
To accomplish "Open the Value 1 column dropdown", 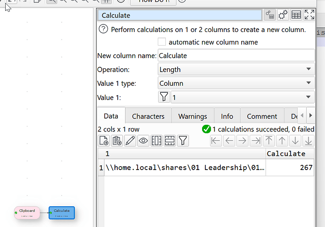I will pos(242,97).
